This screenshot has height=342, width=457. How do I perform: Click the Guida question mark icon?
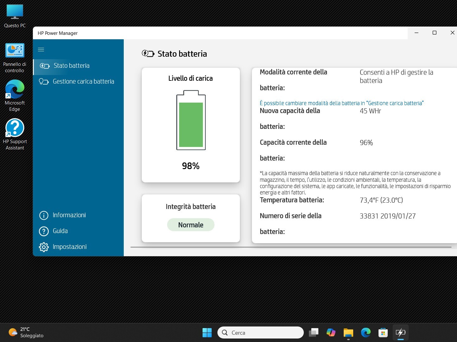44,231
